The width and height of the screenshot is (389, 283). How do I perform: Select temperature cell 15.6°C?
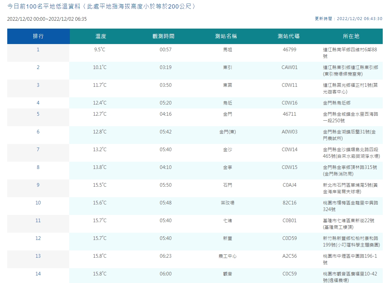pyautogui.click(x=100, y=203)
